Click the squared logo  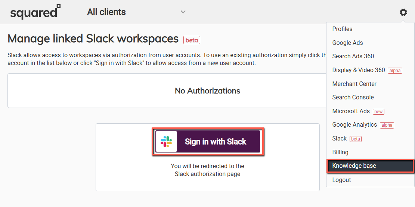pyautogui.click(x=35, y=12)
